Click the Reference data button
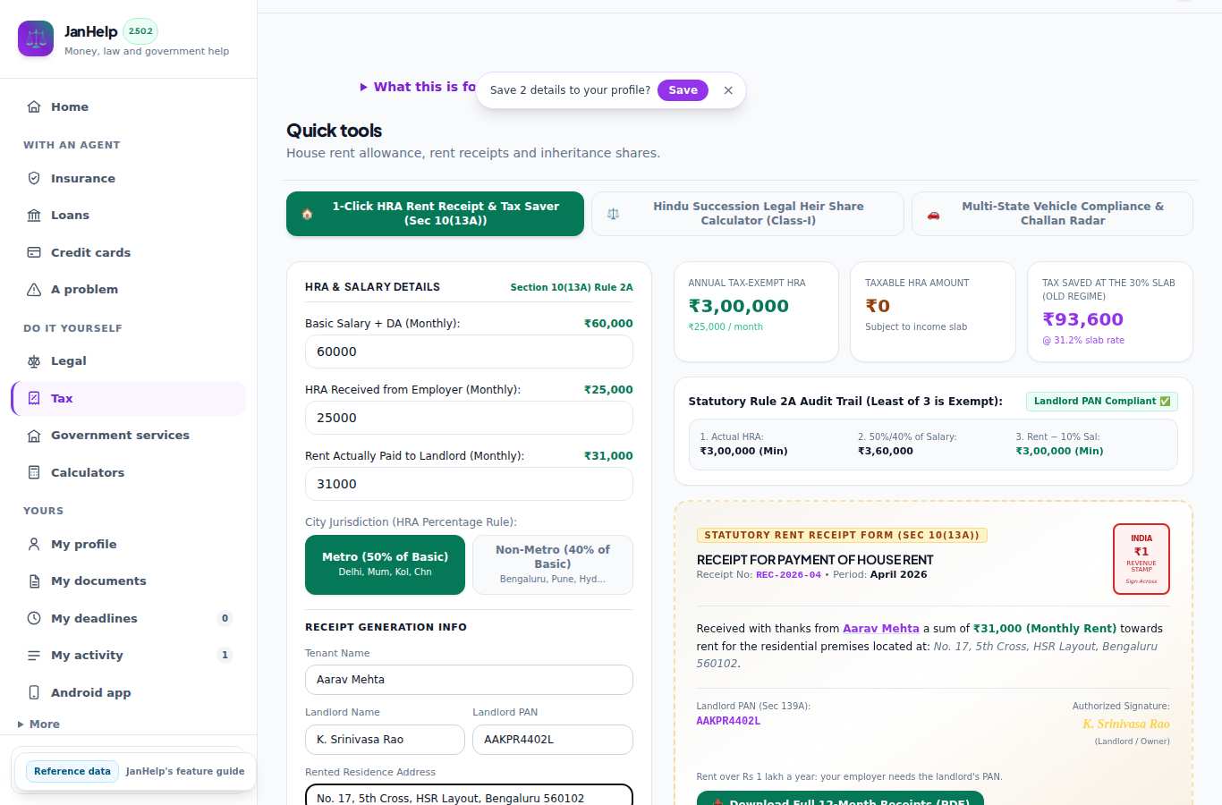This screenshot has height=805, width=1222. point(72,771)
